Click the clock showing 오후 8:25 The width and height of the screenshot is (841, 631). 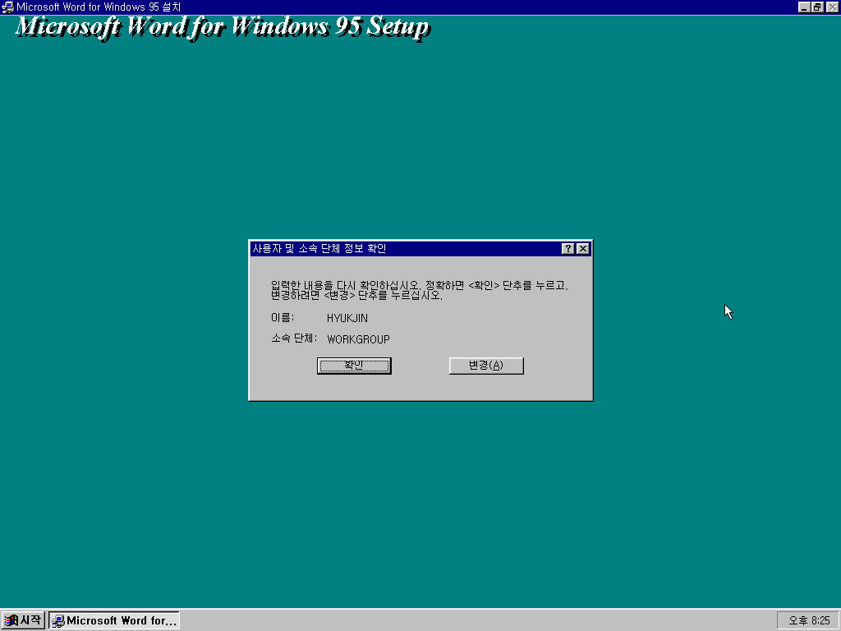[x=808, y=620]
